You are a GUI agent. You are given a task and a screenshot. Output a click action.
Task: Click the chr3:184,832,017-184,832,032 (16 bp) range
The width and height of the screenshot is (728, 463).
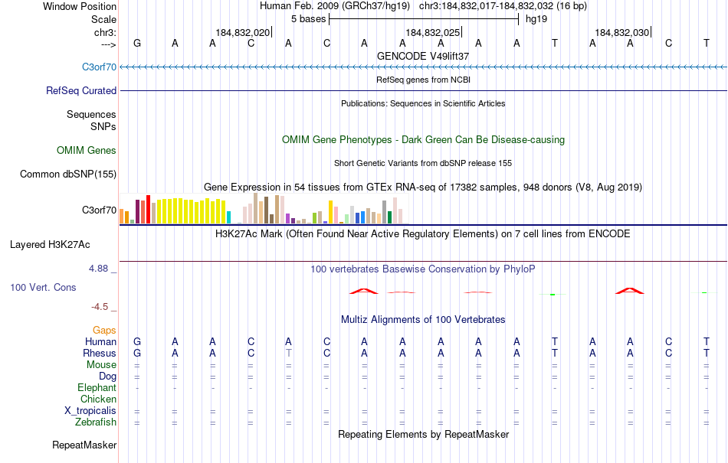tap(503, 6)
